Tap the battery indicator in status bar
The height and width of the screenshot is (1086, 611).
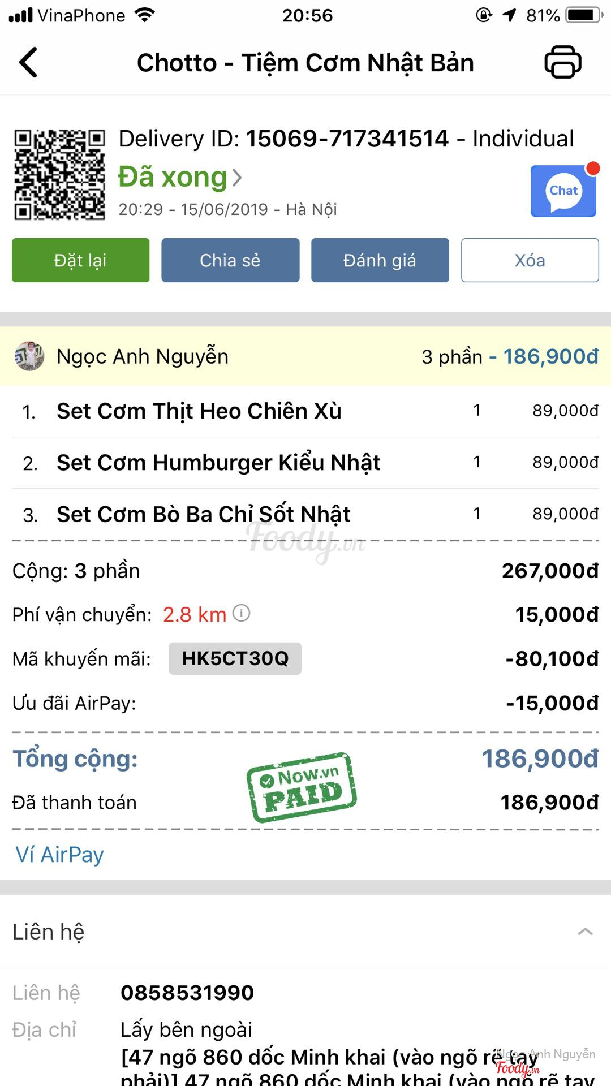point(584,15)
